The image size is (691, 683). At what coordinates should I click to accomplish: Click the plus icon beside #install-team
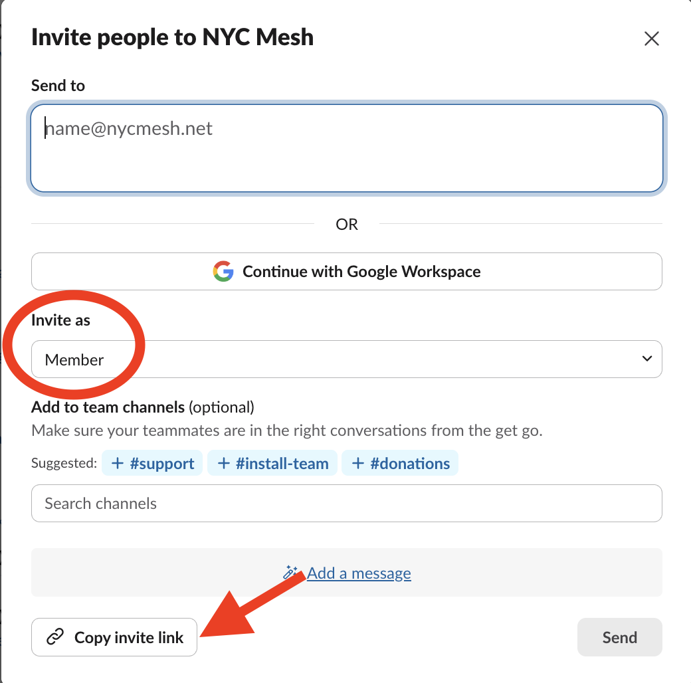[x=224, y=464]
